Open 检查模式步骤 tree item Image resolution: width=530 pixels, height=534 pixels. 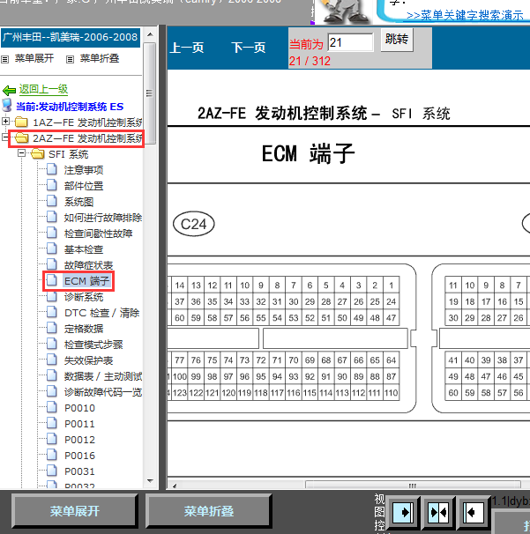(93, 345)
